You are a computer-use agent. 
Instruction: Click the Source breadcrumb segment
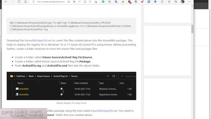click(74, 76)
